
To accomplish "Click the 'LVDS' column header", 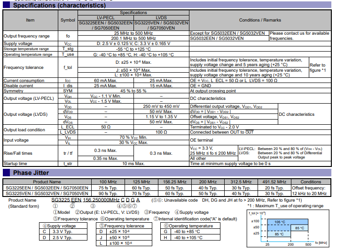I will 161,18.
